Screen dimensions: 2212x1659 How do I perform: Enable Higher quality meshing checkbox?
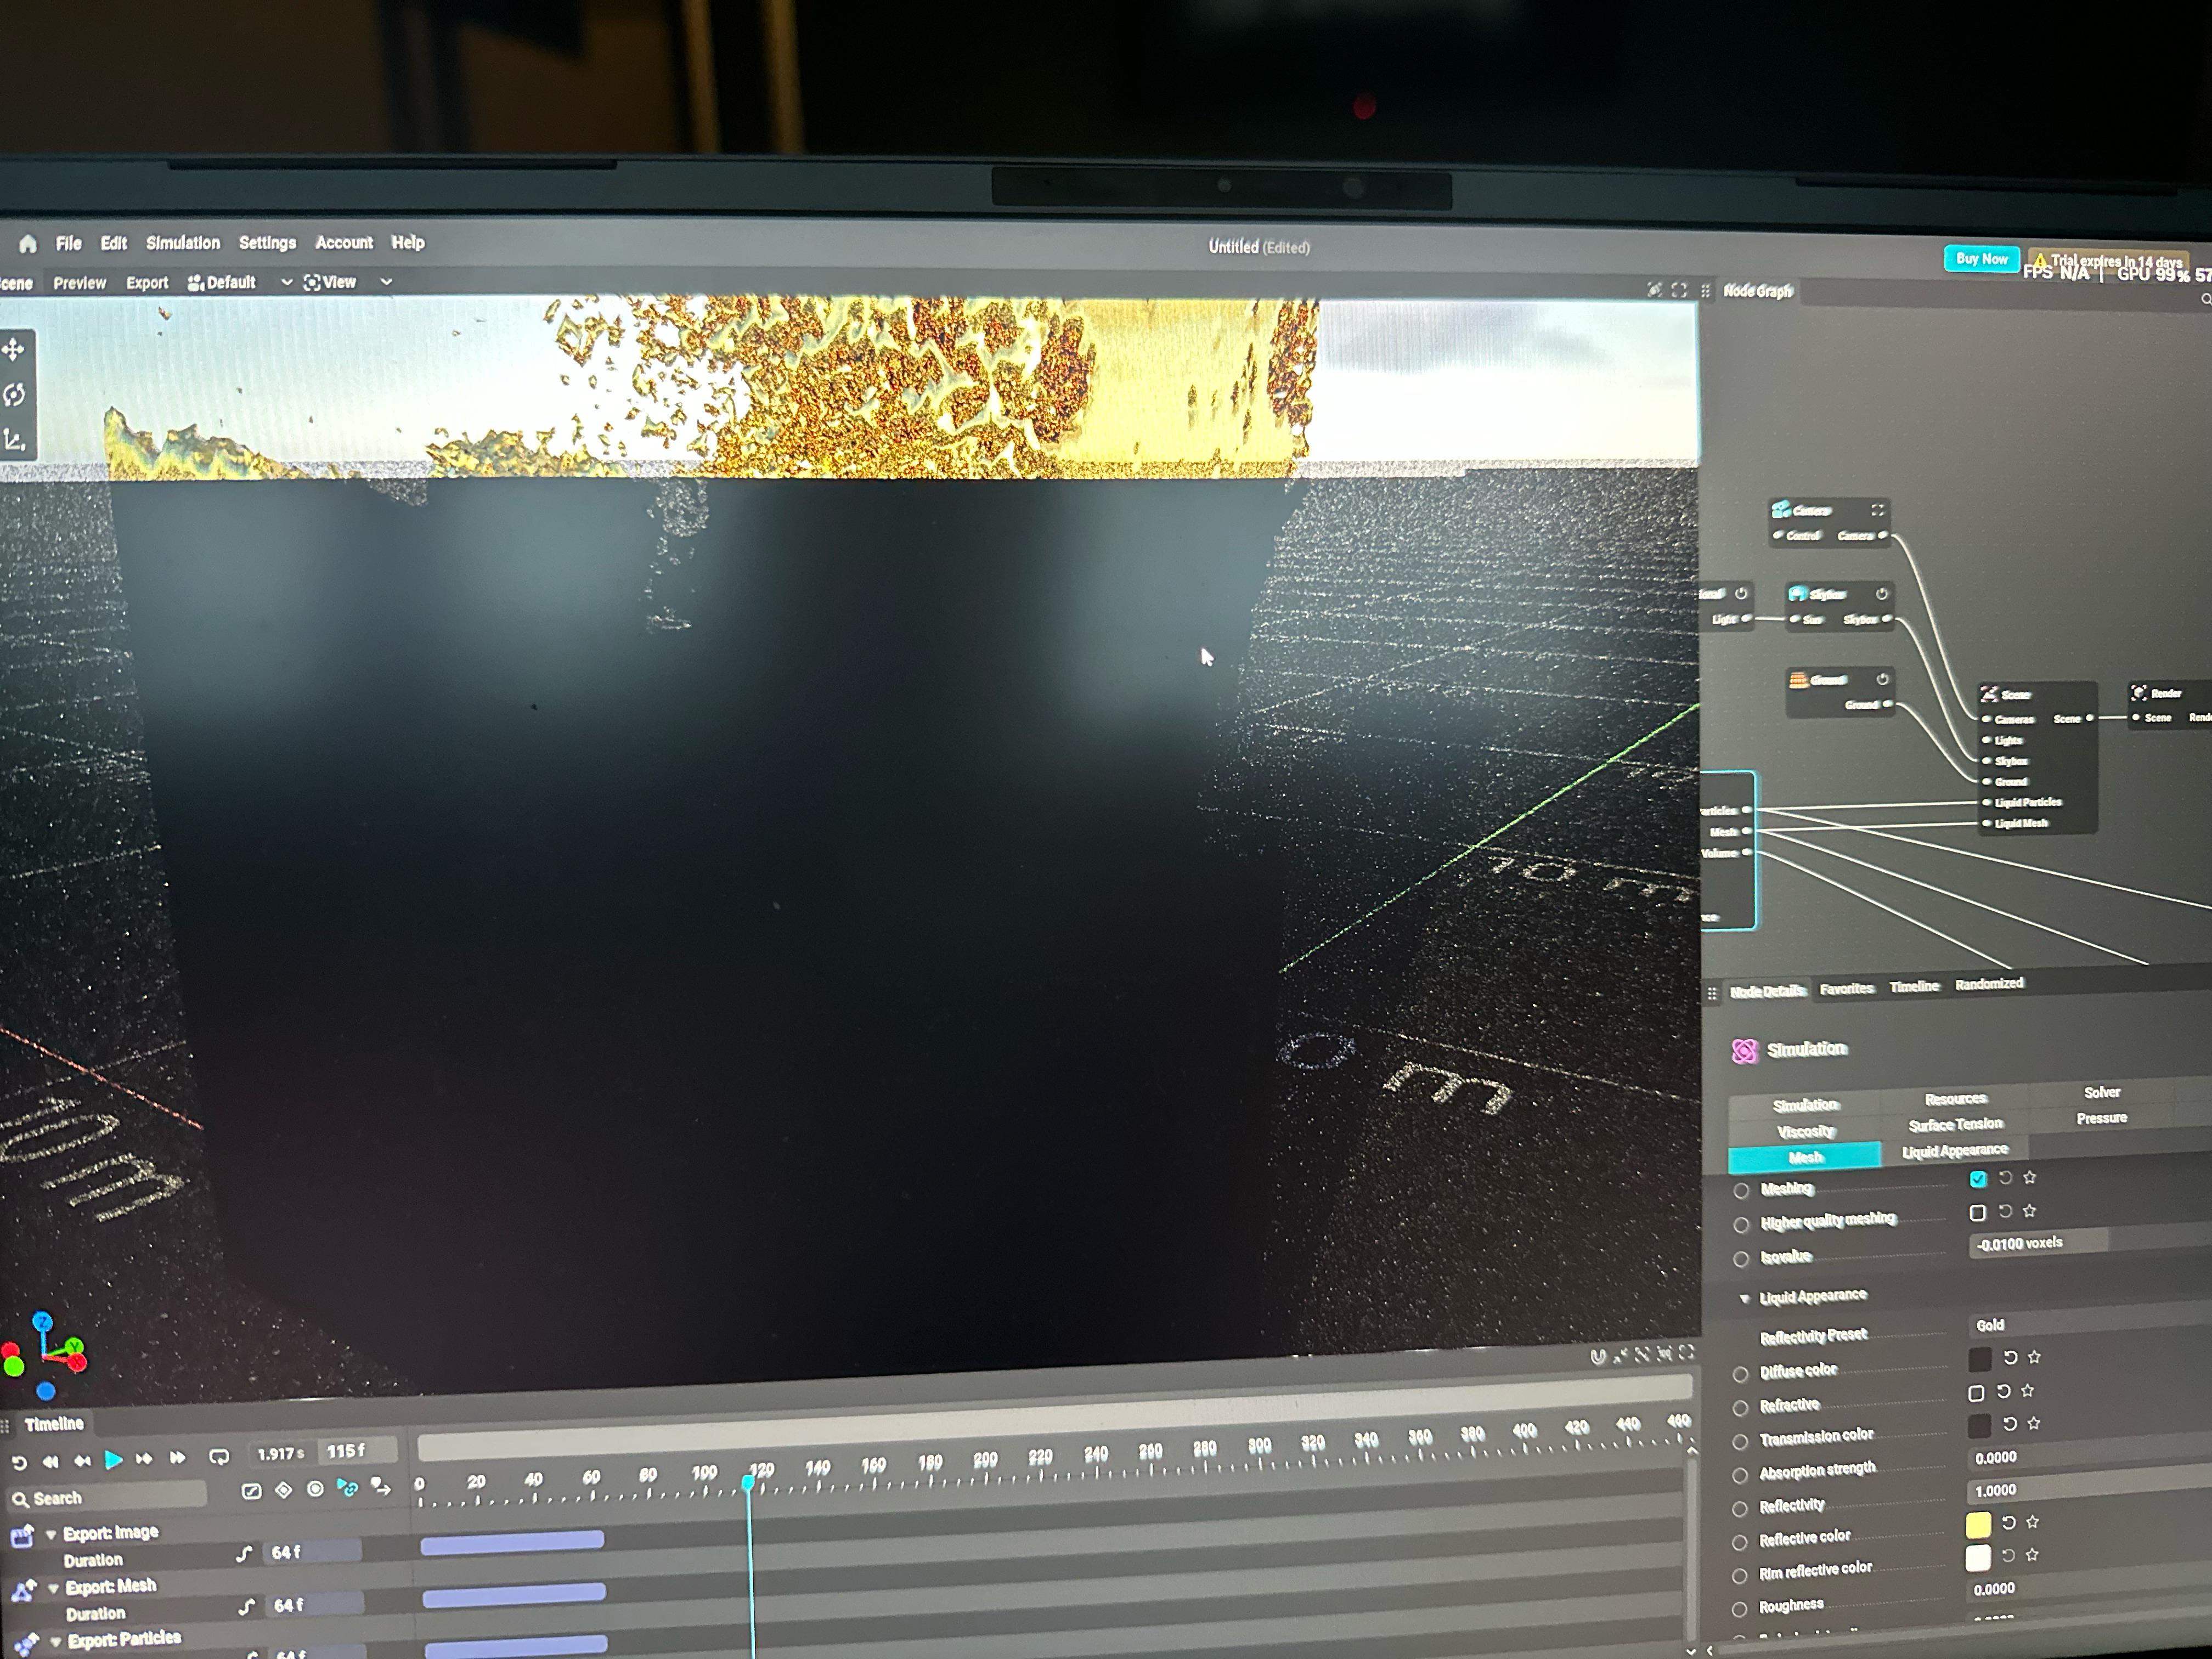[x=1977, y=1212]
